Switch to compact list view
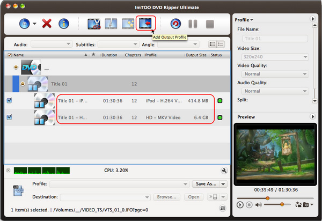Image resolution: width=322 pixels, height=221 pixels. point(213,44)
